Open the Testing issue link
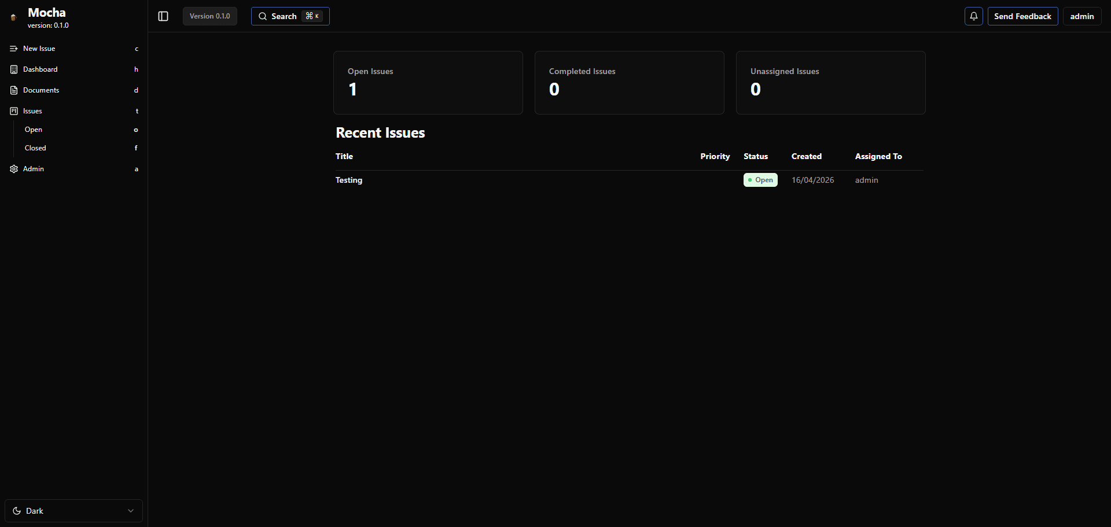The width and height of the screenshot is (1111, 527). point(348,180)
